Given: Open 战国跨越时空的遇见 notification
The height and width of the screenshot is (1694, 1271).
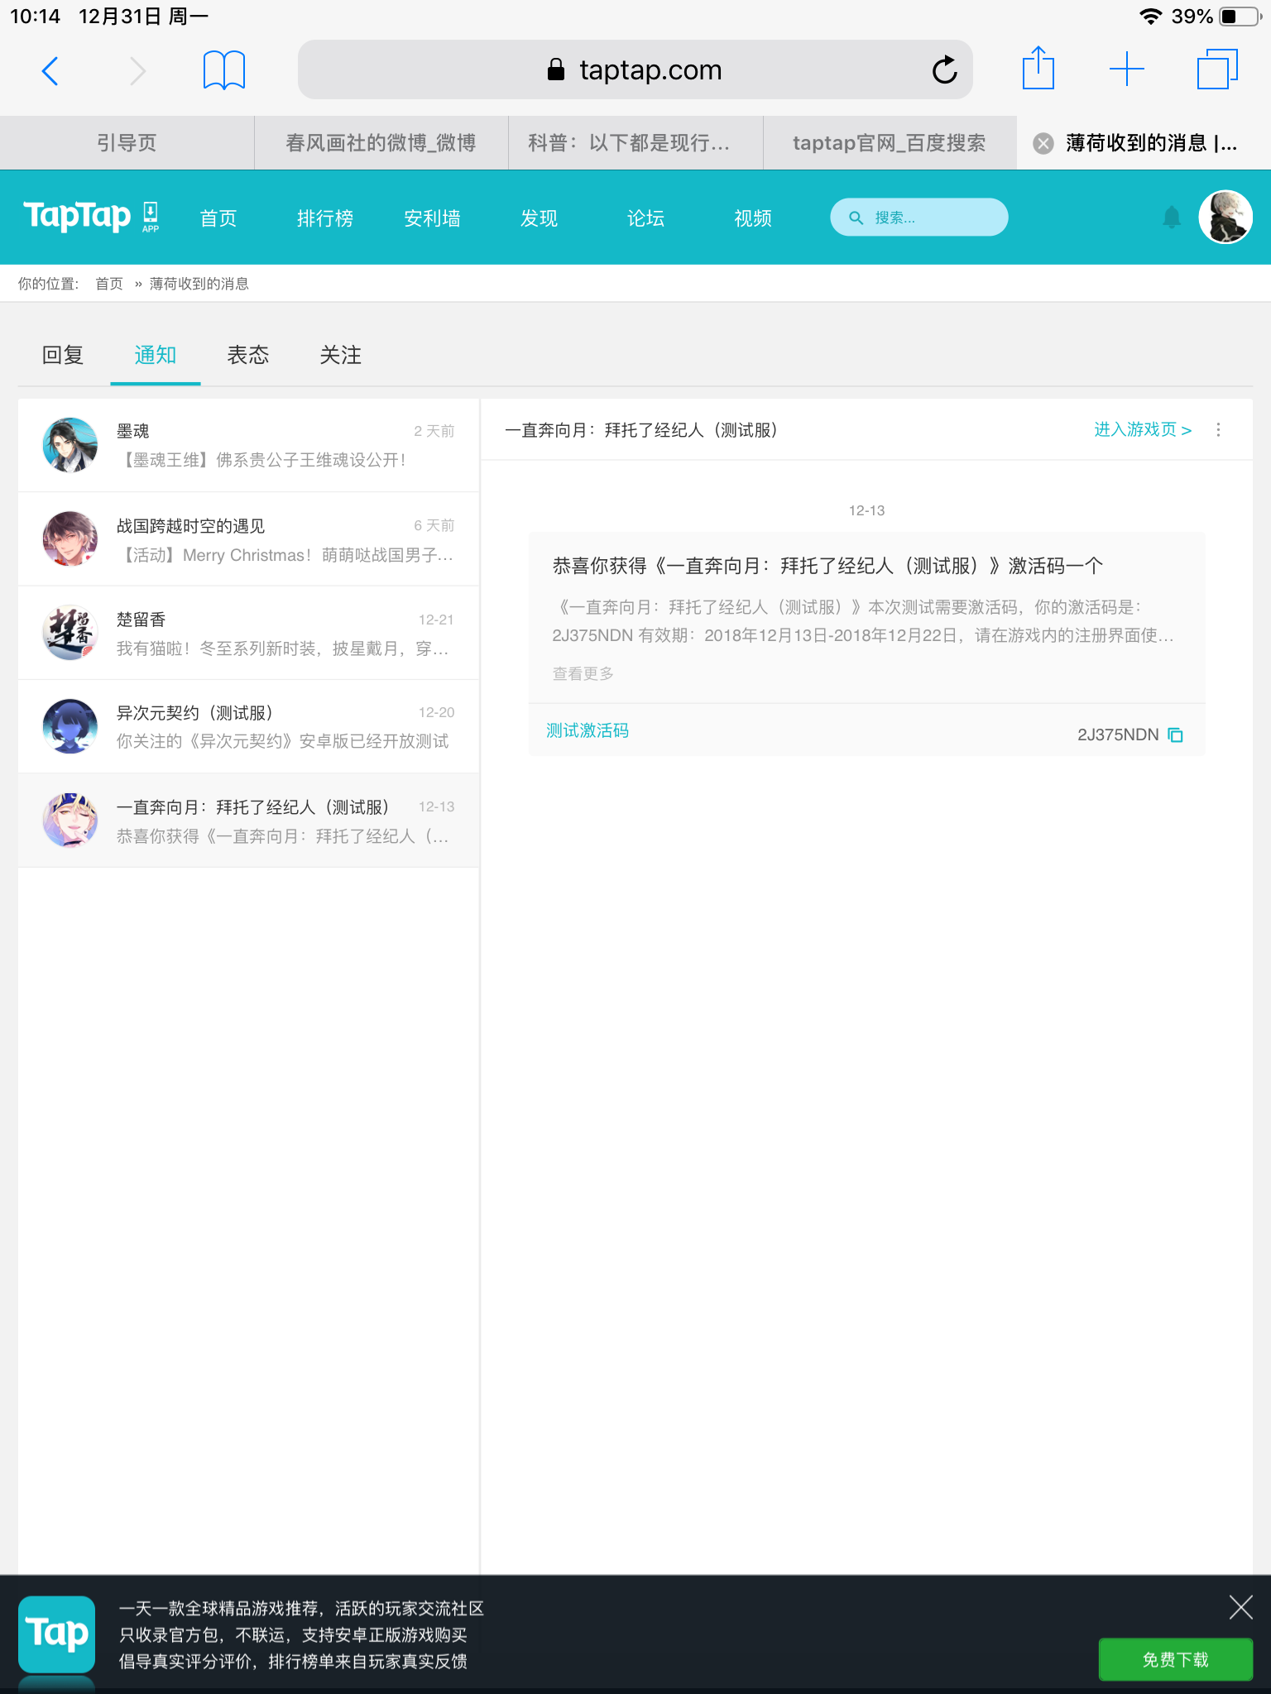Looking at the screenshot, I should click(248, 539).
